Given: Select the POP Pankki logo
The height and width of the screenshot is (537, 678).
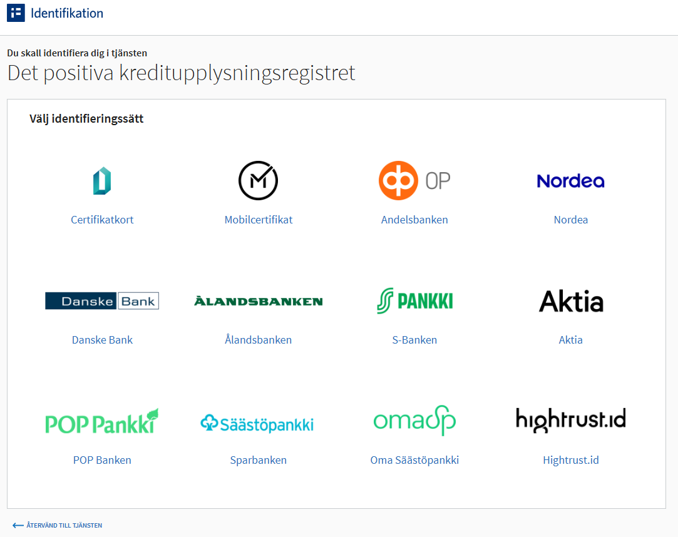Looking at the screenshot, I should point(102,420).
